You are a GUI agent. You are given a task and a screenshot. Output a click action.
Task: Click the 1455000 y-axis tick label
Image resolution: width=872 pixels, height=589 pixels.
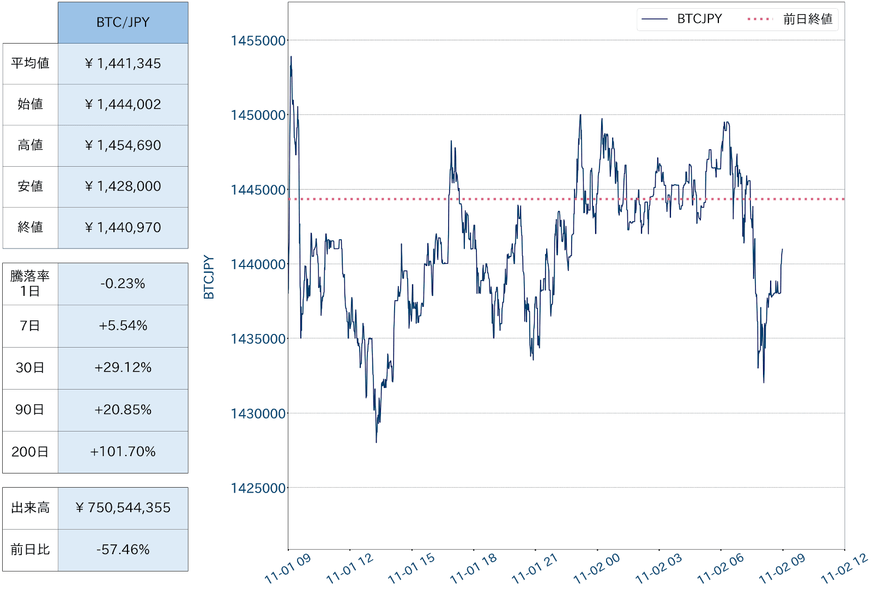[x=258, y=41]
